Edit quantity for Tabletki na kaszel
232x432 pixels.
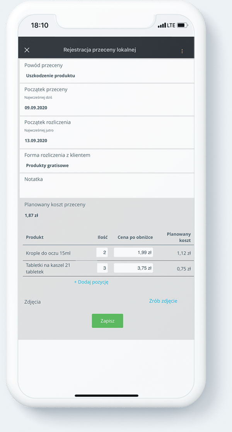[102, 268]
